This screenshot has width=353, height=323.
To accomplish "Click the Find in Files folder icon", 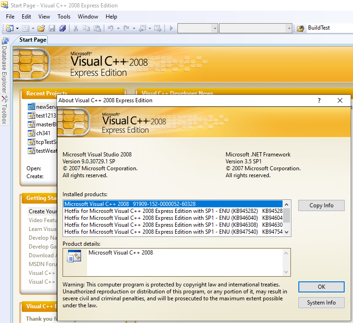I will tap(300, 28).
